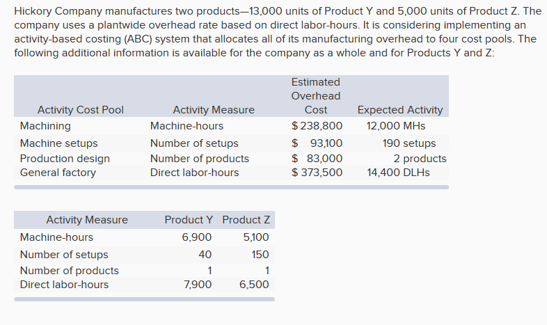The image size is (547, 325).
Task: Click the $83,000 overhead cost cell
Action: 317,158
